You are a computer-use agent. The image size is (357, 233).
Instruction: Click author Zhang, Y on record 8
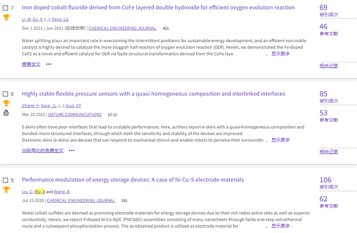coord(30,106)
